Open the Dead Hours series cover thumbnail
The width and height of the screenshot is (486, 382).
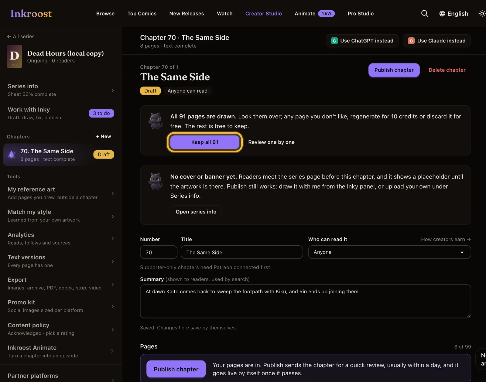click(14, 56)
